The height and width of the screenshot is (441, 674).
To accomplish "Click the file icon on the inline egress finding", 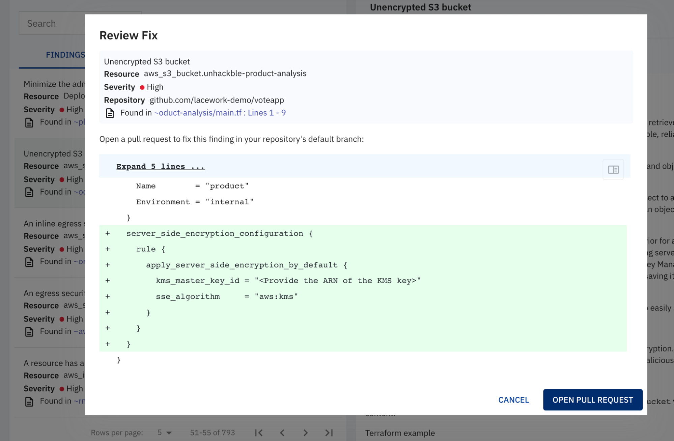I will coord(30,261).
